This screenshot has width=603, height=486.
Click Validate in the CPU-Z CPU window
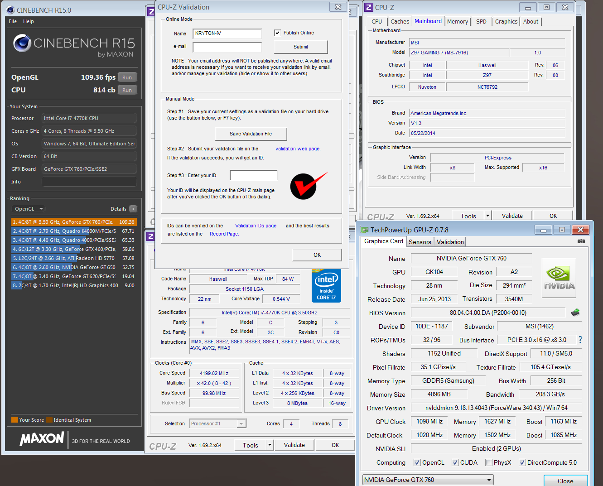point(294,445)
